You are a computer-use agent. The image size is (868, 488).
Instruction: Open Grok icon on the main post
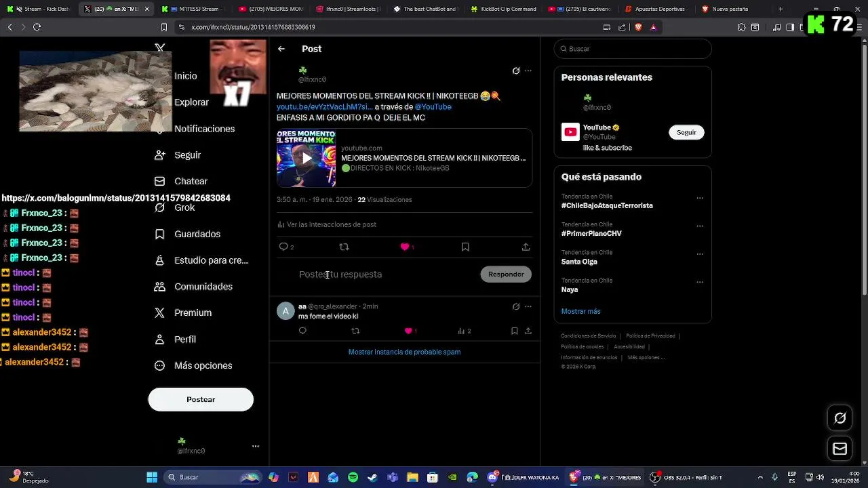click(516, 70)
